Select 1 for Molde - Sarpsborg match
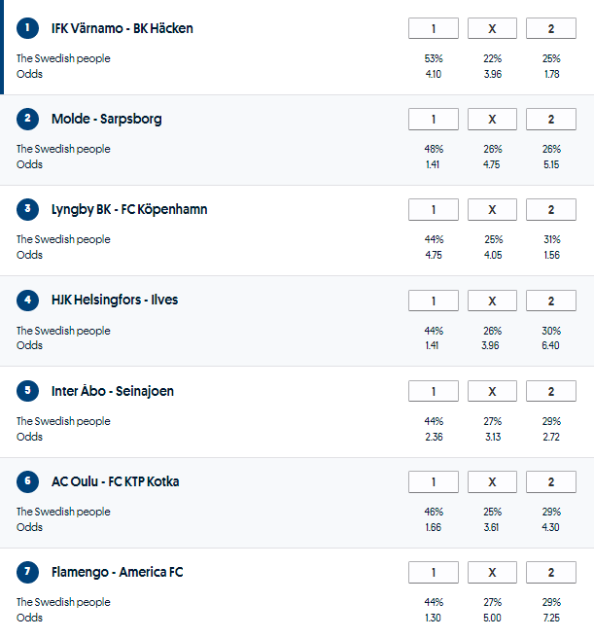This screenshot has width=594, height=638. tap(434, 120)
